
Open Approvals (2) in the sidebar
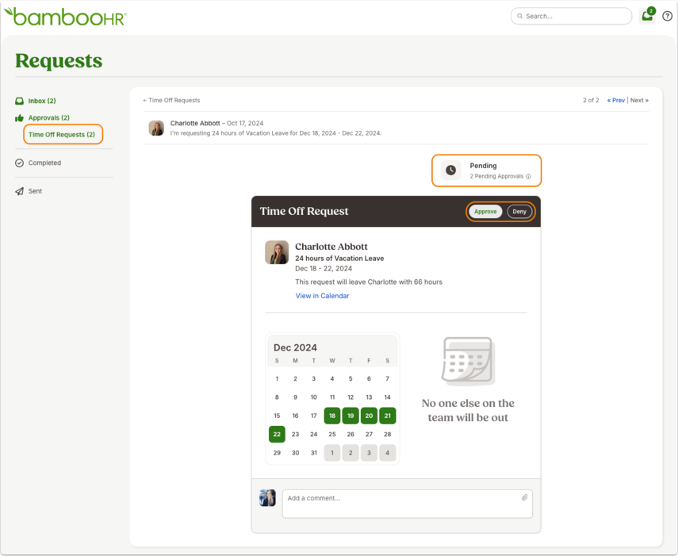tap(49, 117)
